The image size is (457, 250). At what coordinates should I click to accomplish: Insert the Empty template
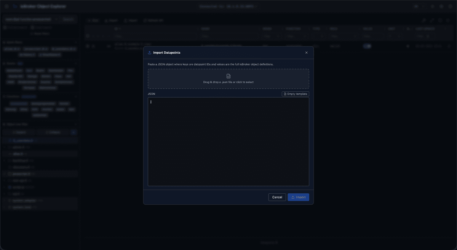[296, 94]
